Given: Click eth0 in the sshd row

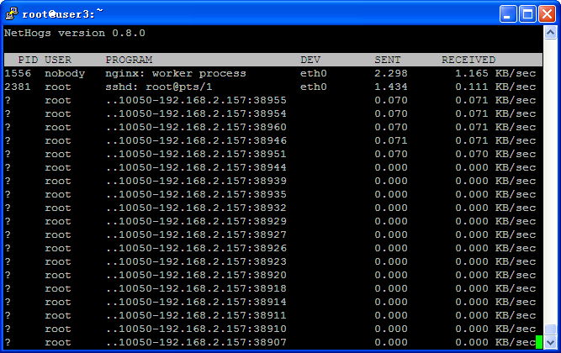Looking at the screenshot, I should 314,87.
